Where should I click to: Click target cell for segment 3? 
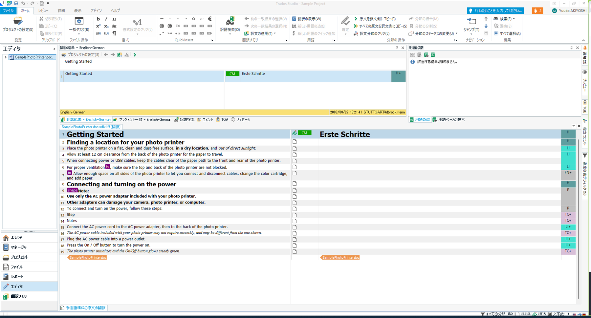point(439,148)
